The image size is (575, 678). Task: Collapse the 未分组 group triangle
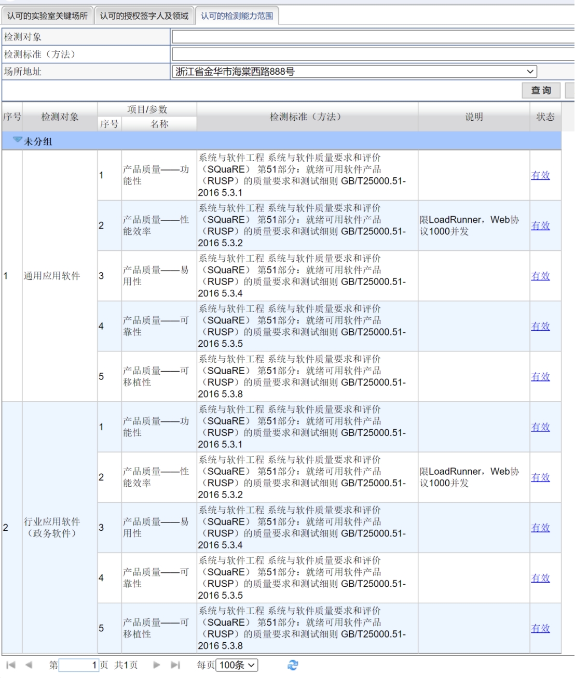18,140
